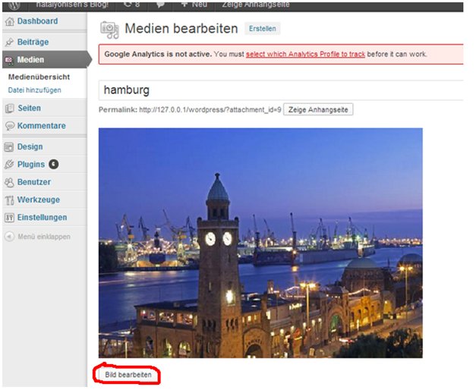Click the Plugins plug icon

point(9,165)
